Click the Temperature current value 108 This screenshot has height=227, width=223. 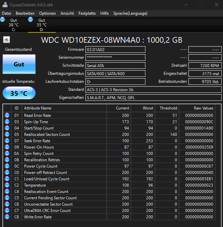click(125, 185)
